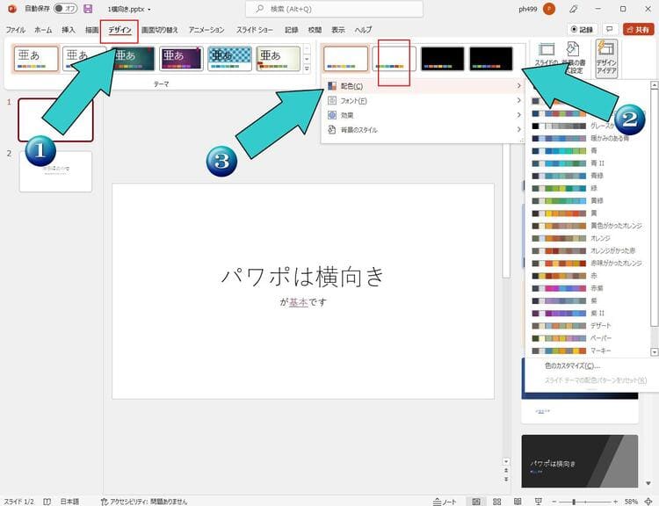Select the first black variant thumbnail
This screenshot has width=659, height=506.
click(443, 58)
